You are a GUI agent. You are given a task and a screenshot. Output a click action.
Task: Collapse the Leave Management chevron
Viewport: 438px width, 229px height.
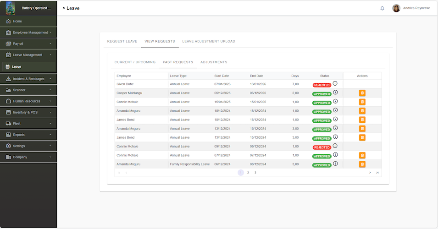(x=50, y=55)
